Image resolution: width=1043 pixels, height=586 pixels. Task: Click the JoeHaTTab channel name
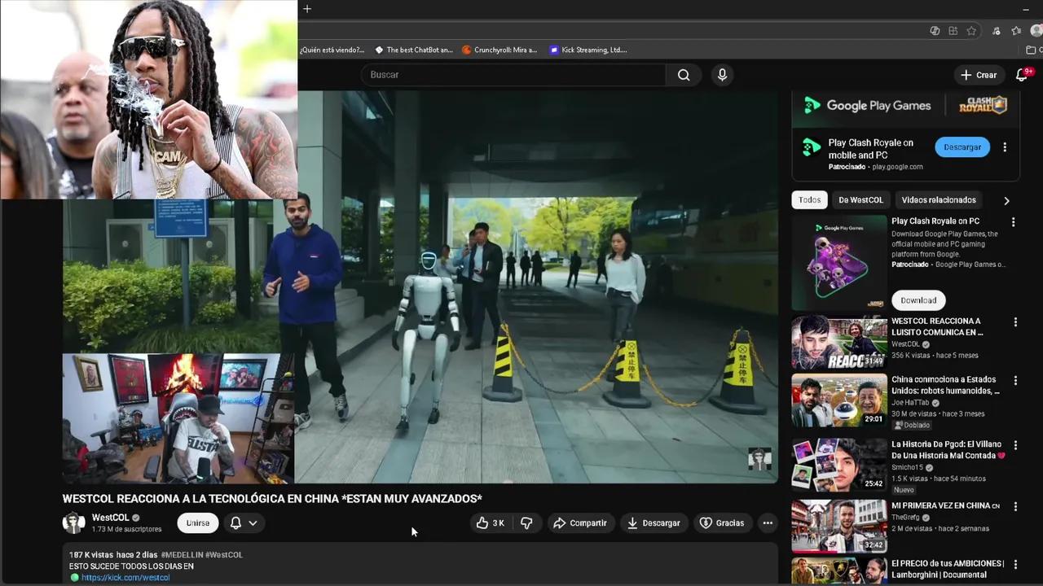click(x=910, y=403)
